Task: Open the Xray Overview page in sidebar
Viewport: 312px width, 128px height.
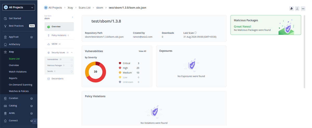Action: click(x=14, y=65)
